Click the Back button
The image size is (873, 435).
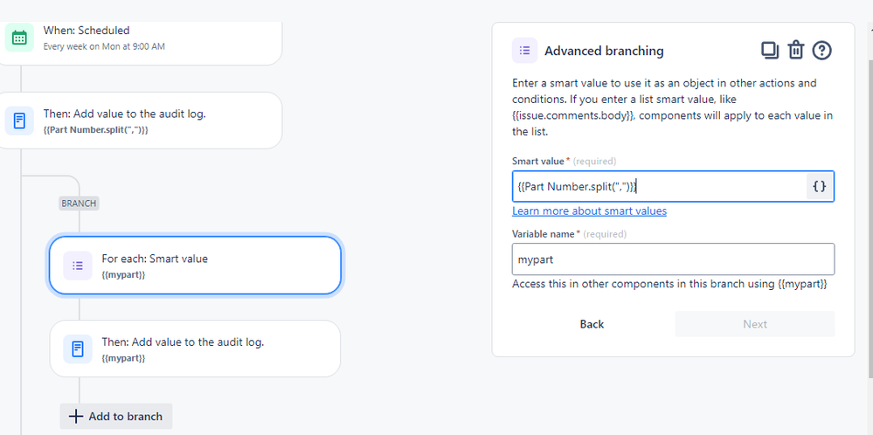[592, 324]
